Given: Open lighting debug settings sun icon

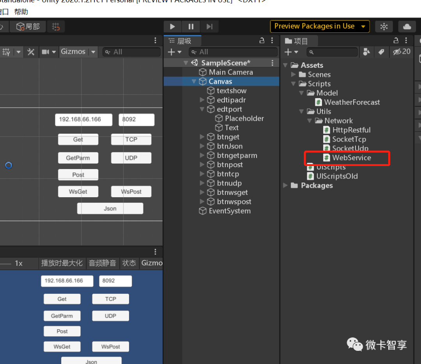Looking at the screenshot, I should pos(384,27).
